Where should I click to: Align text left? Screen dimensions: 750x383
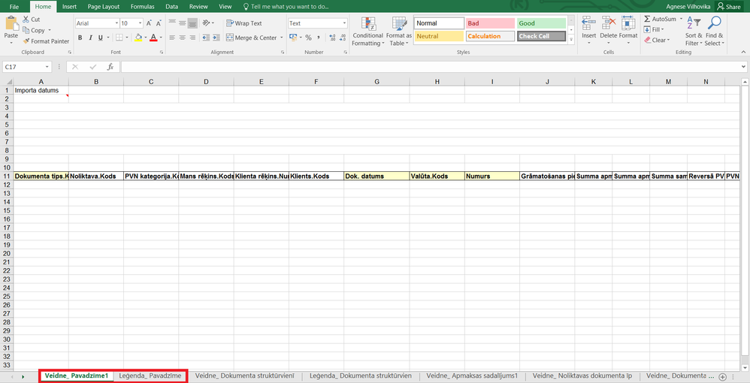[171, 38]
